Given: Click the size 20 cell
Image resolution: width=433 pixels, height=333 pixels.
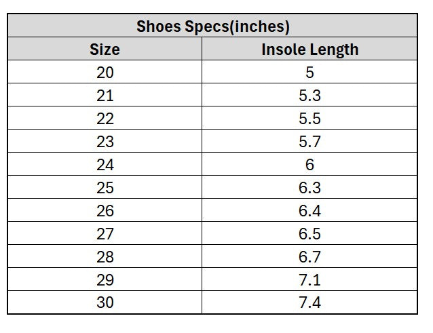Looking at the screenshot, I should pos(105,73).
